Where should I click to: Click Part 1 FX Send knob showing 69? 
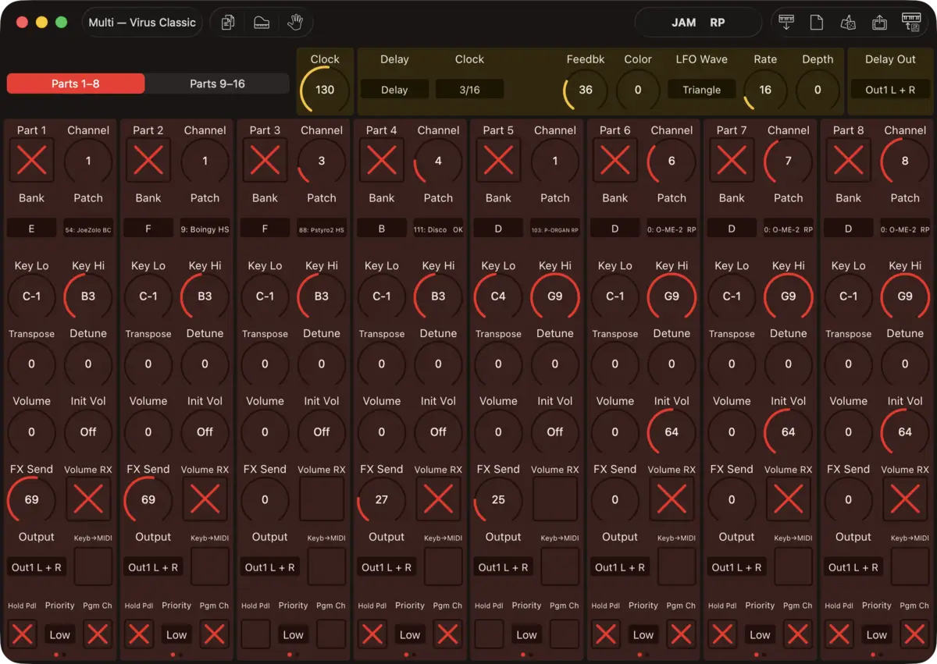pos(32,499)
